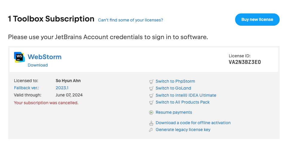Screen dimensions: 288x143
Task: Click the Resume payments link
Action: coord(174,112)
